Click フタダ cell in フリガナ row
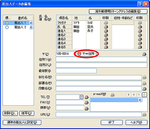 pos(79,23)
